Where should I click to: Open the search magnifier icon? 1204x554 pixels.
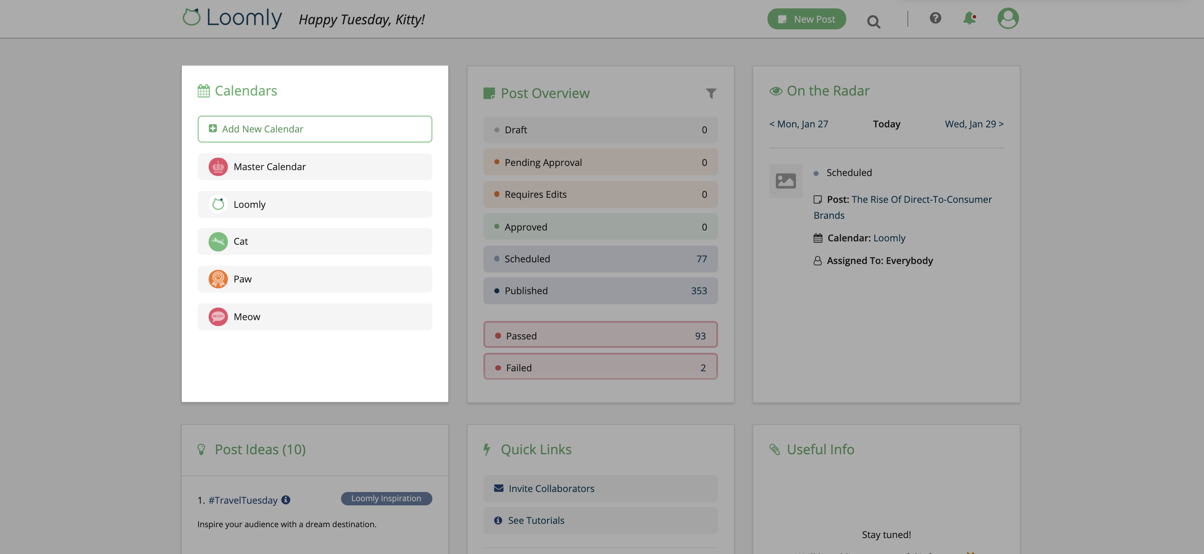pos(873,21)
